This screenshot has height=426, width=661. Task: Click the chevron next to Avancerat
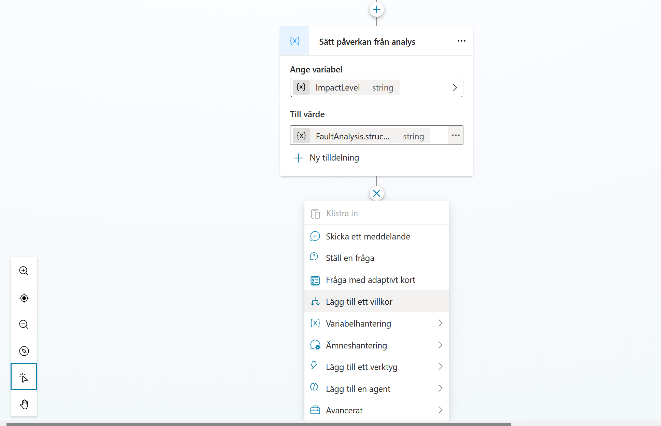pos(440,410)
